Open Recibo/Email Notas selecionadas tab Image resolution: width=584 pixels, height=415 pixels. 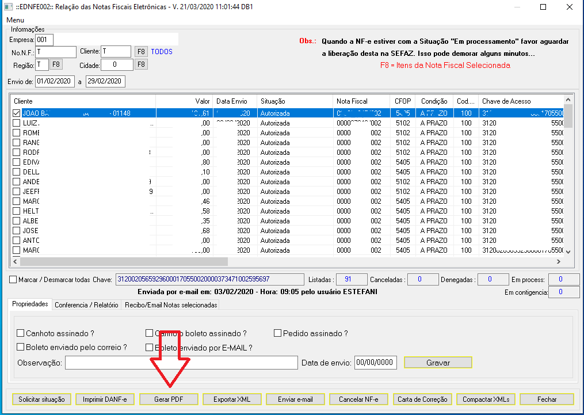171,305
